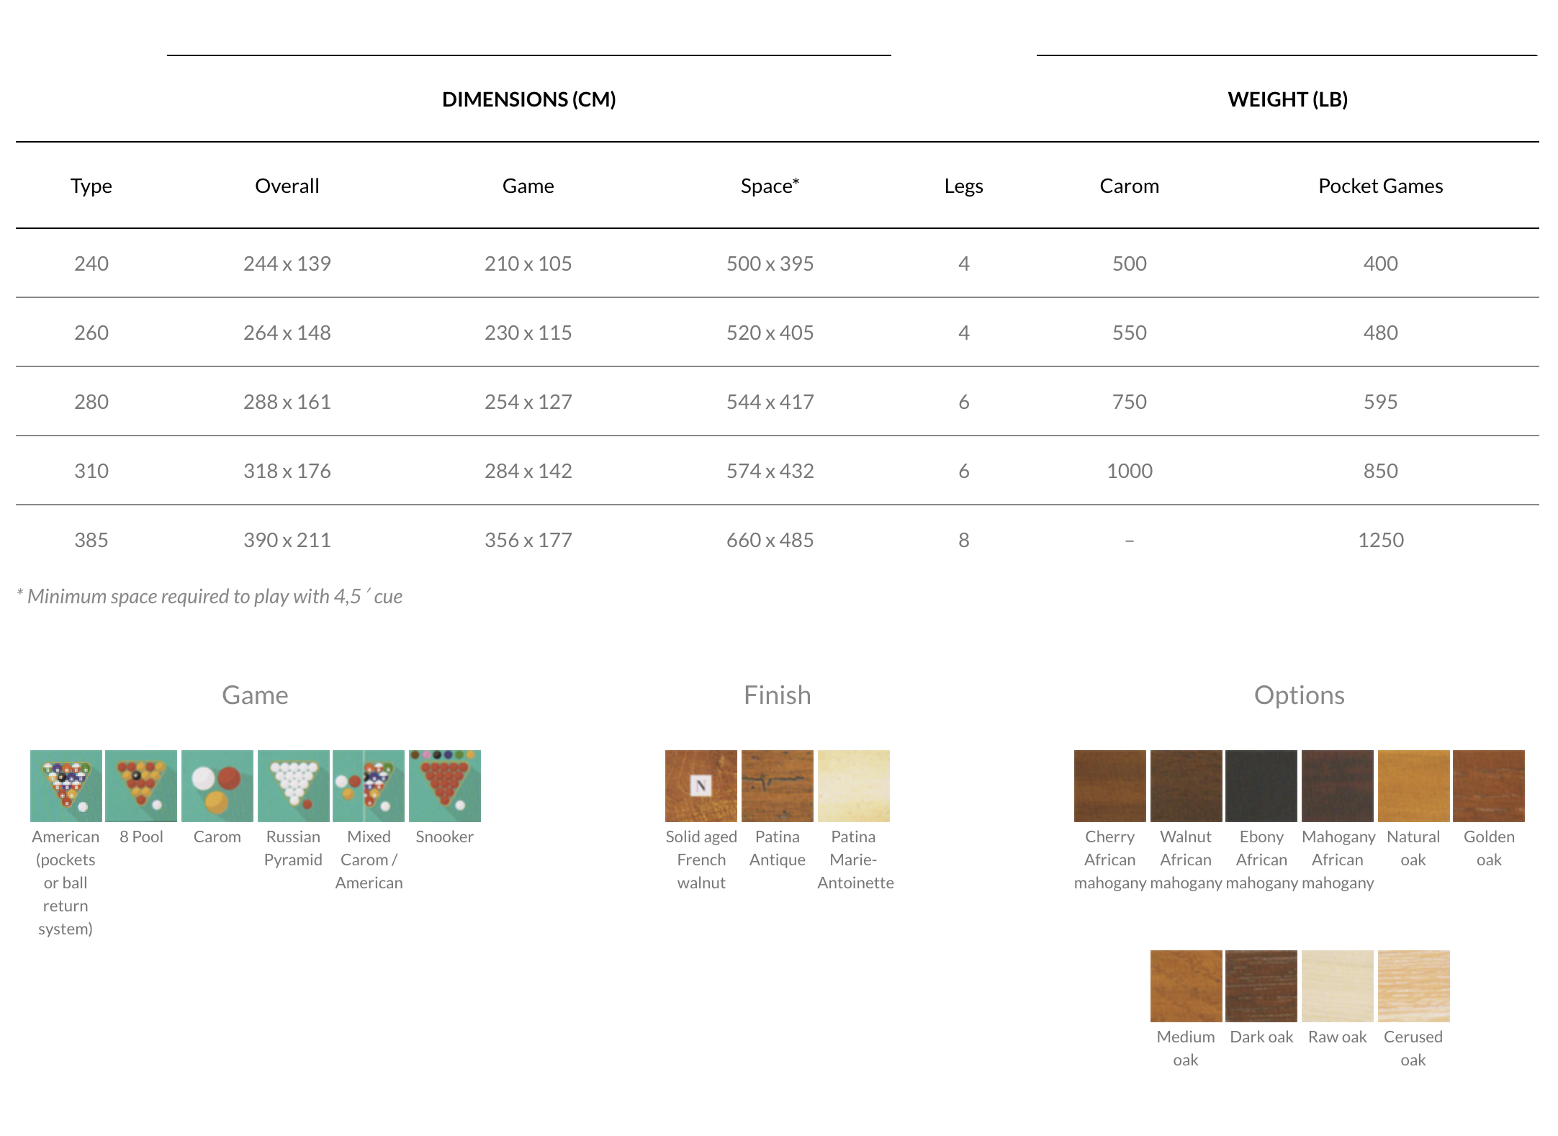Select the Snooker game icon
Screen dimensions: 1558x1136
click(x=444, y=785)
